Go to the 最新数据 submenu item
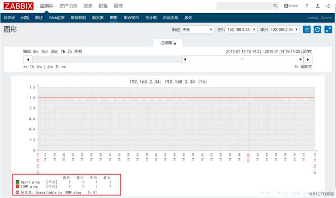Viewport: 336px width, 198px height. (x=78, y=18)
